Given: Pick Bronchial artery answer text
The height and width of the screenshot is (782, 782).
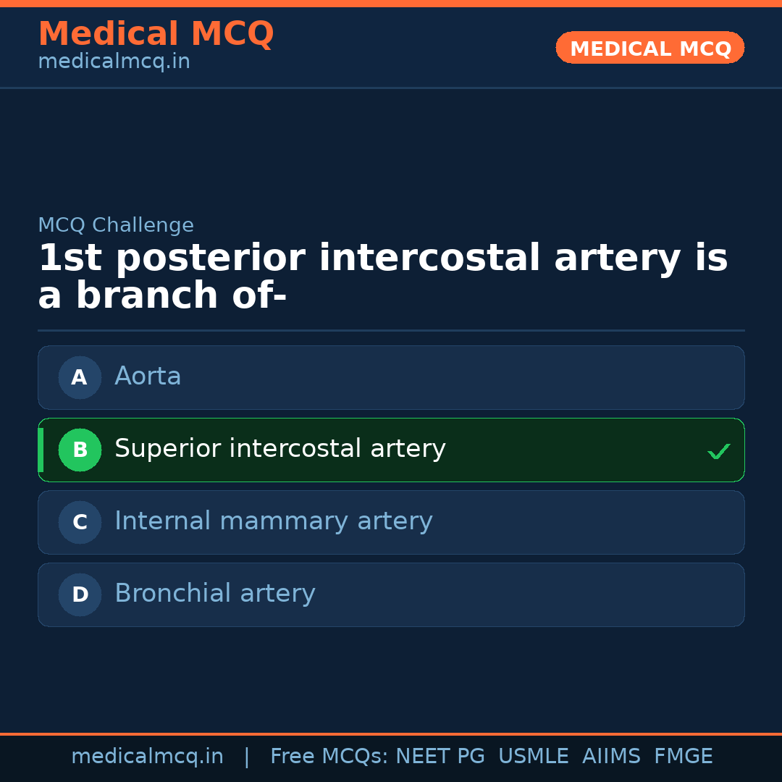Looking at the screenshot, I should tap(214, 594).
